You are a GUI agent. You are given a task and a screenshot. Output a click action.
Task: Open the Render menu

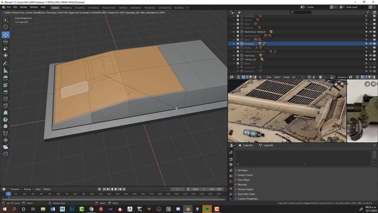point(24,7)
